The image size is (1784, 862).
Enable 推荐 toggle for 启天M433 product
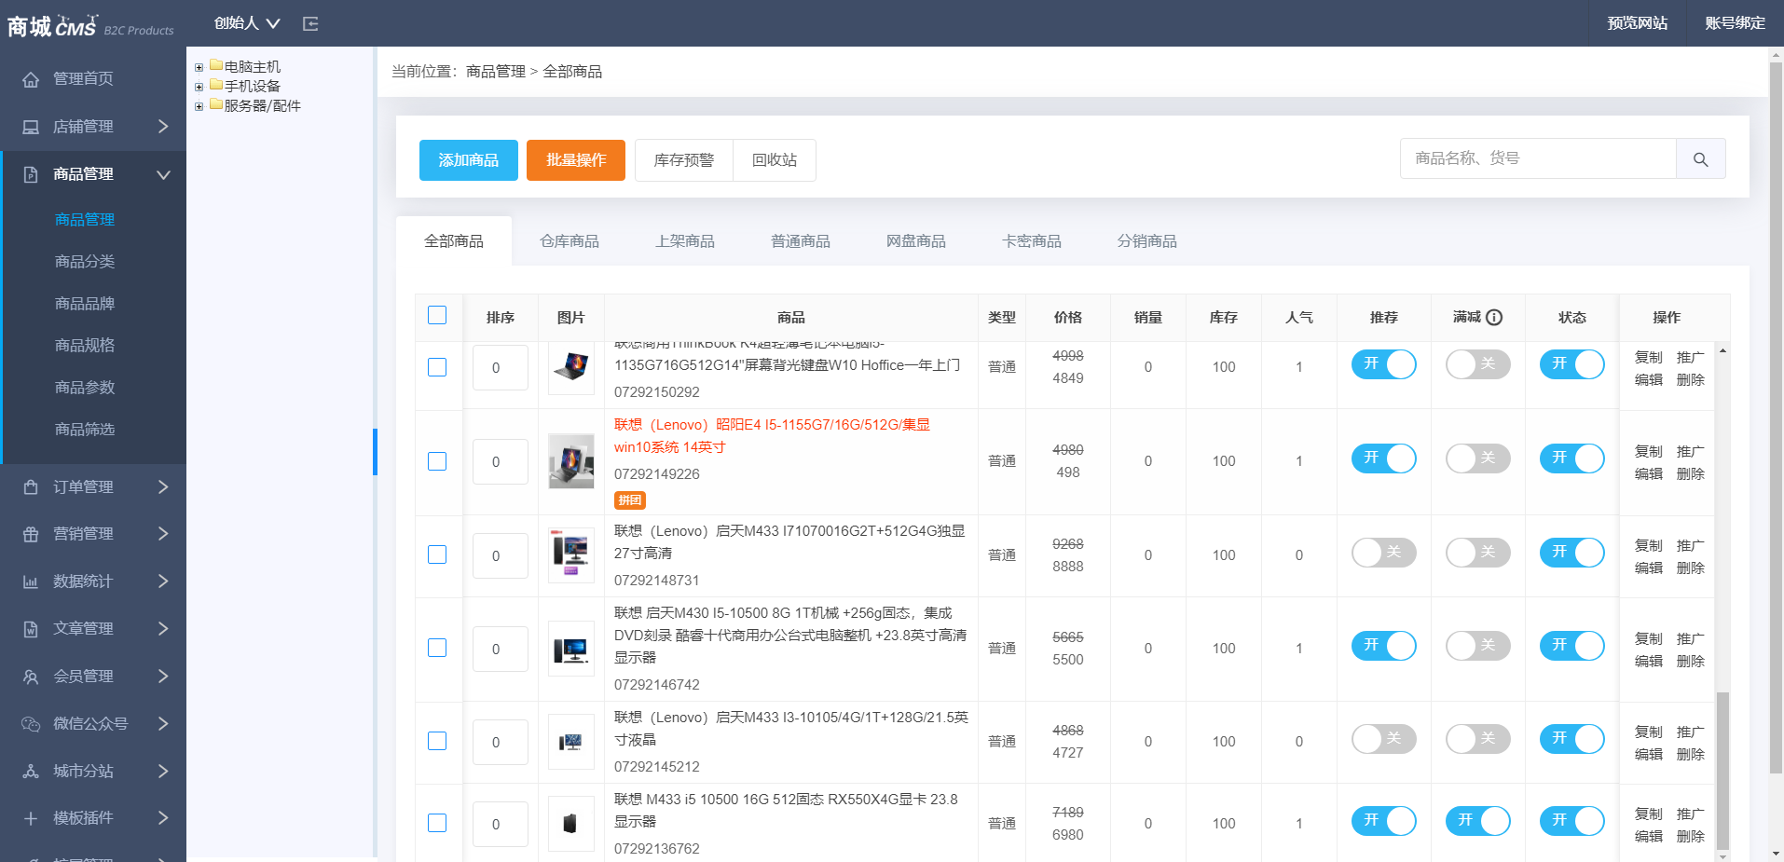1383,552
